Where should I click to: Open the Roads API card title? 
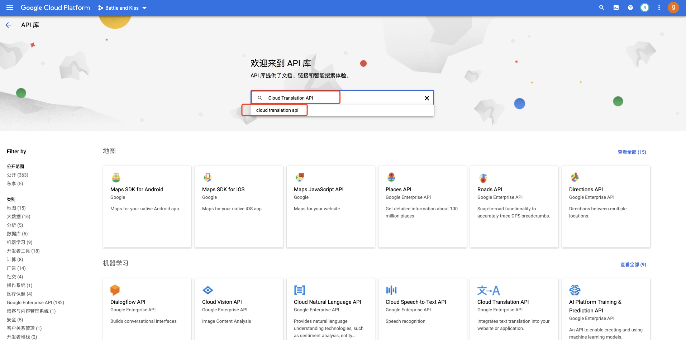[x=490, y=190]
